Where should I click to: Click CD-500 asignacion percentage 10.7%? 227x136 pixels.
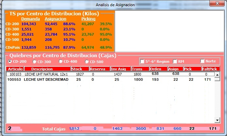point(69,40)
